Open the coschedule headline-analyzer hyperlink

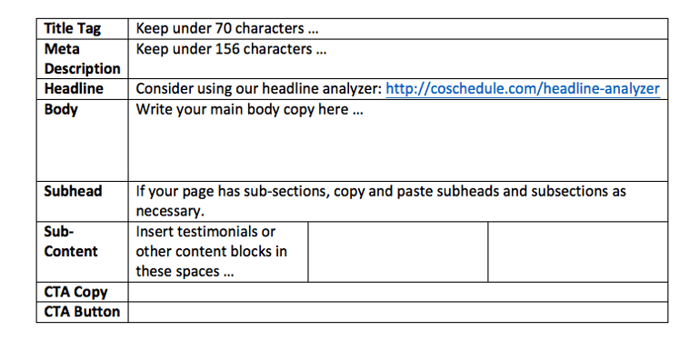click(x=523, y=89)
